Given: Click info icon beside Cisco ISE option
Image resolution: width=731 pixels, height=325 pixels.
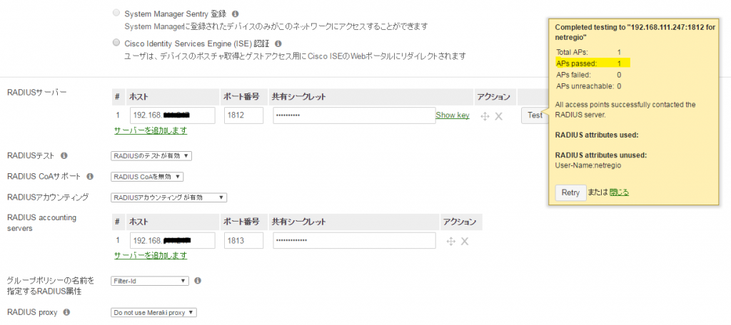Looking at the screenshot, I should coord(278,43).
